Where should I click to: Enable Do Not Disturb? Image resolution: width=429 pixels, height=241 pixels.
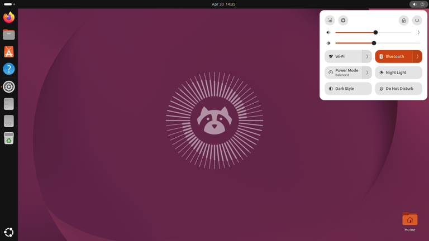pyautogui.click(x=399, y=89)
